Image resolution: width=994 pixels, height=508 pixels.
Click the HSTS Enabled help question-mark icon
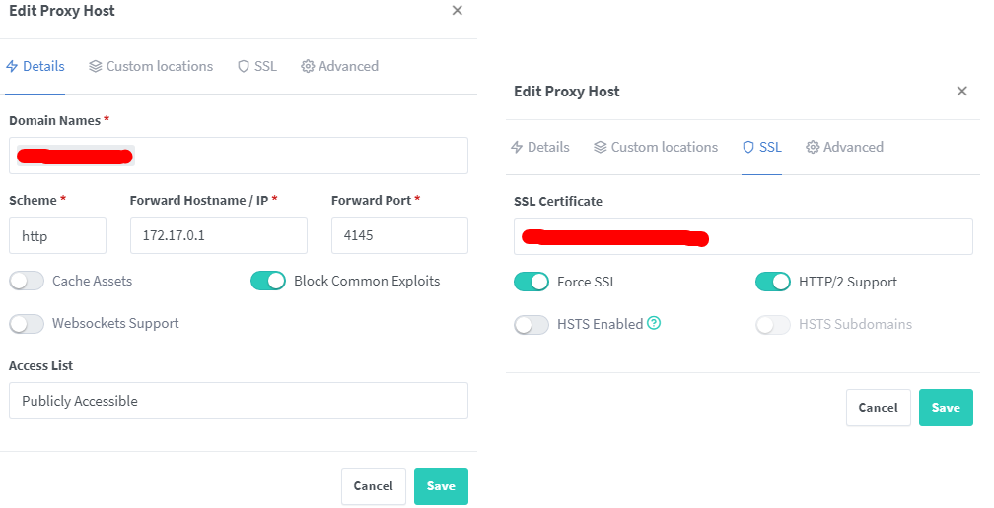tap(654, 323)
